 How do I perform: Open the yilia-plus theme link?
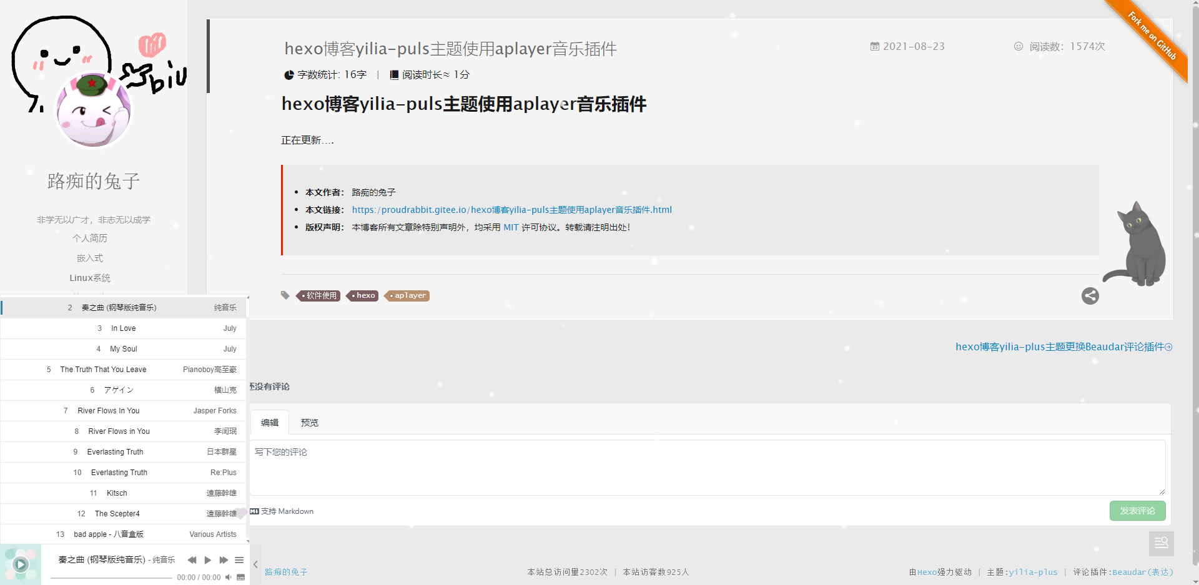1033,572
